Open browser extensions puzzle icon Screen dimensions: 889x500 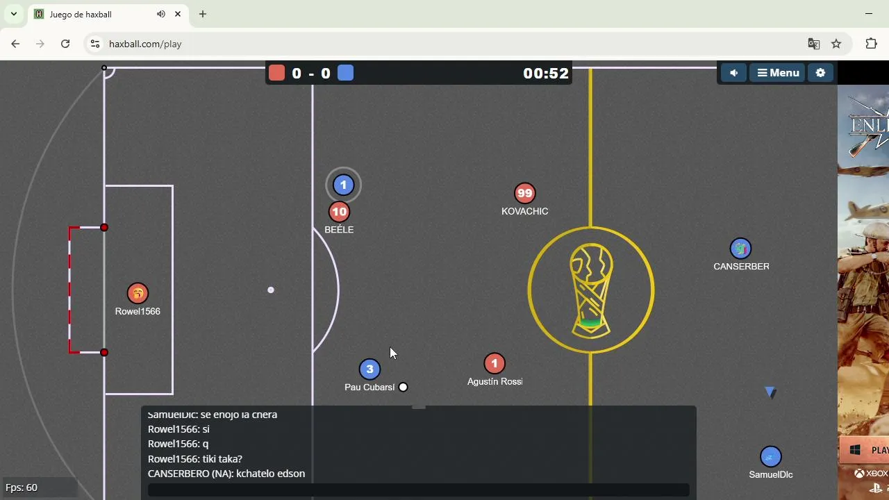tap(871, 44)
